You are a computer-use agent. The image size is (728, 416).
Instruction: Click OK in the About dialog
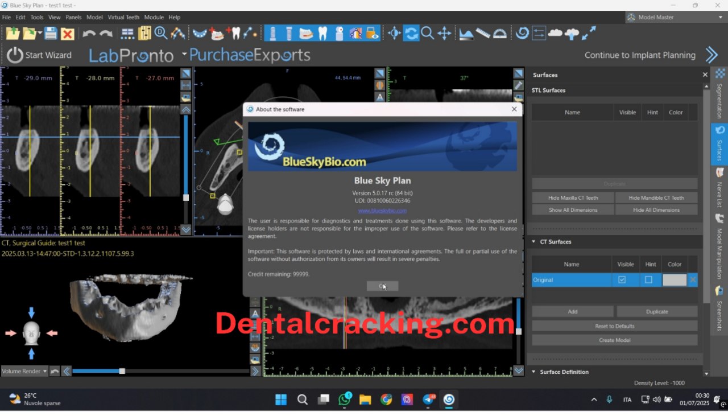point(382,286)
